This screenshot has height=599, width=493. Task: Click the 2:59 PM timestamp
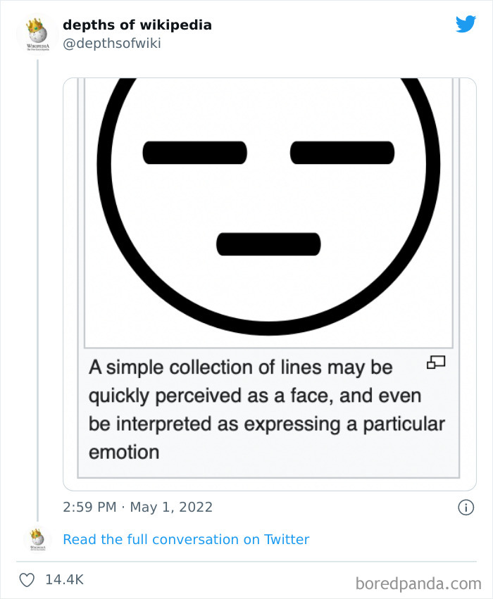[x=90, y=507]
